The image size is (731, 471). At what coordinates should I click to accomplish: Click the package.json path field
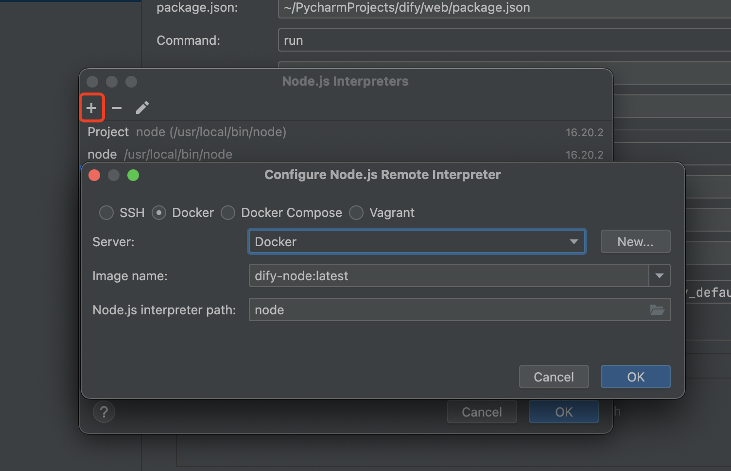tap(486, 8)
